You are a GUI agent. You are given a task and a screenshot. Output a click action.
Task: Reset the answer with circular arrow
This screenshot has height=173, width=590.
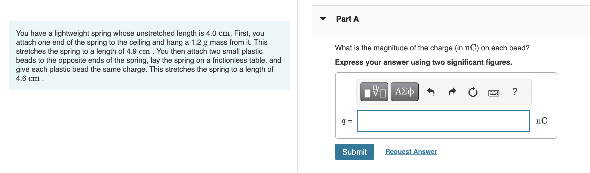click(473, 92)
